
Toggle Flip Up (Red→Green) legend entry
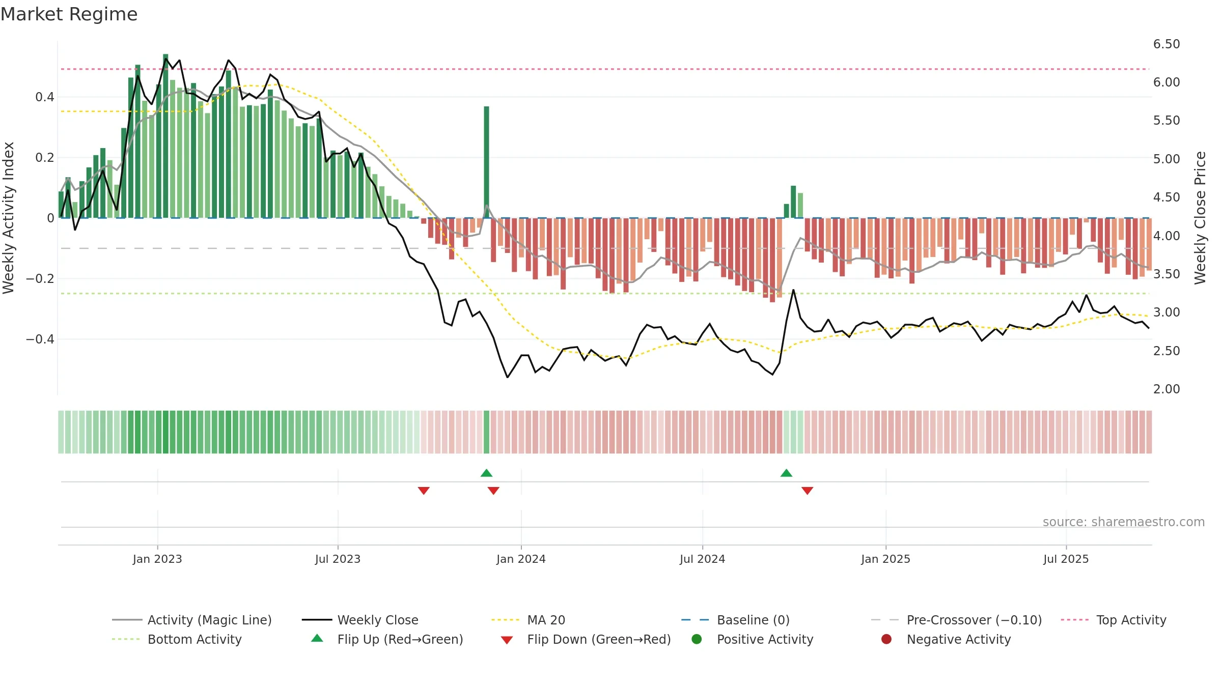tap(387, 639)
